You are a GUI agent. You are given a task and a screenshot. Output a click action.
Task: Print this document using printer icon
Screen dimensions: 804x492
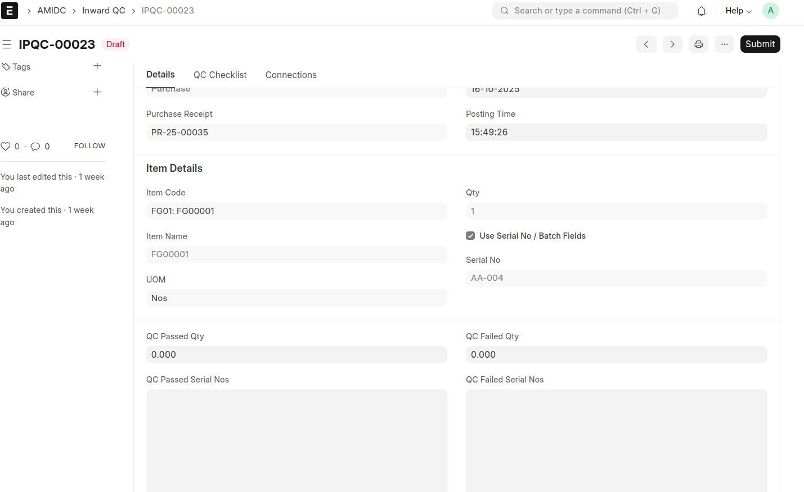pyautogui.click(x=698, y=44)
